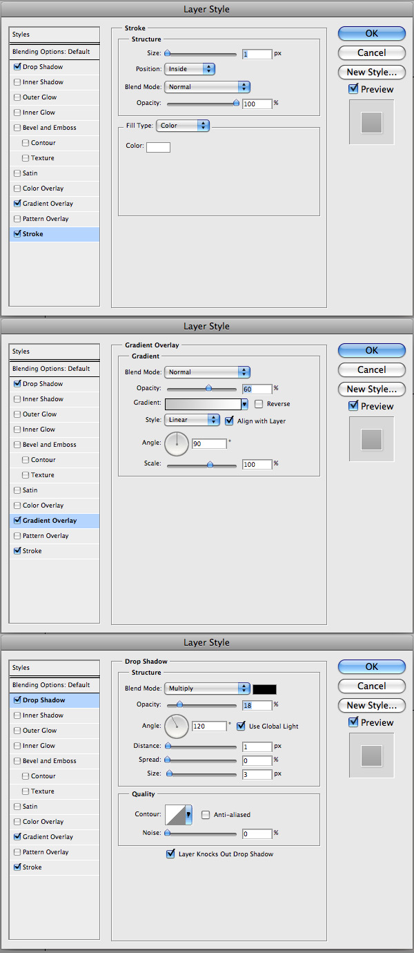Select Blending Options: Default in the Stroke dialog

pyautogui.click(x=55, y=52)
